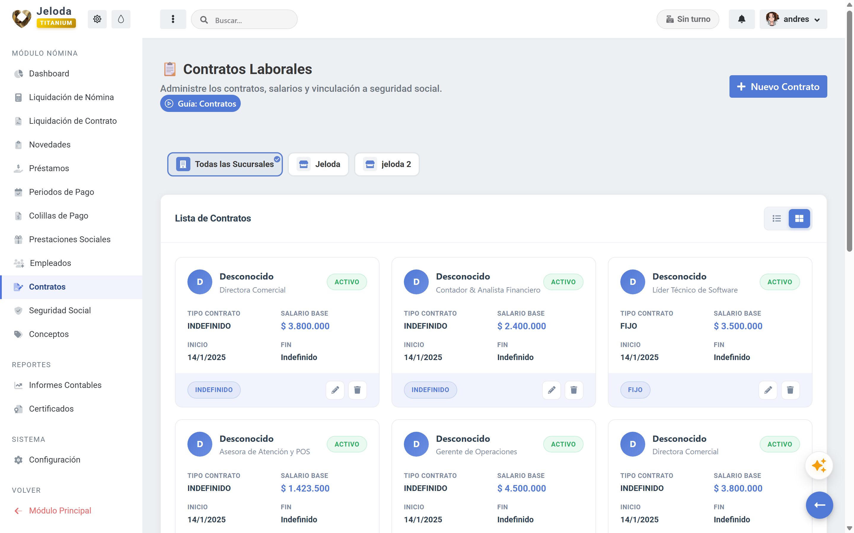Filter contracts by Jeloda branch
The height and width of the screenshot is (533, 854).
click(x=318, y=164)
